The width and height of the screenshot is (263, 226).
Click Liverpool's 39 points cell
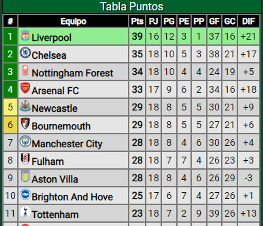pyautogui.click(x=137, y=36)
